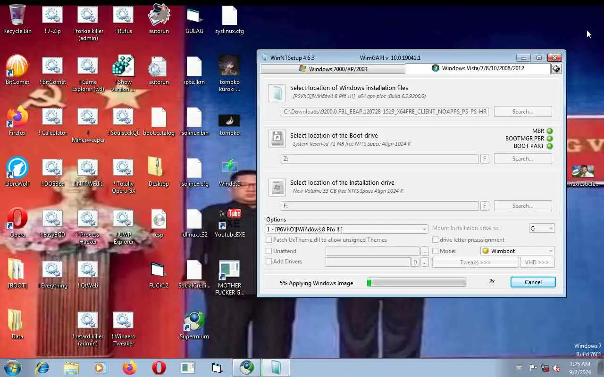Image resolution: width=604 pixels, height=377 pixels.
Task: Select the syslinux.cfg file on desktop
Action: coord(229,20)
